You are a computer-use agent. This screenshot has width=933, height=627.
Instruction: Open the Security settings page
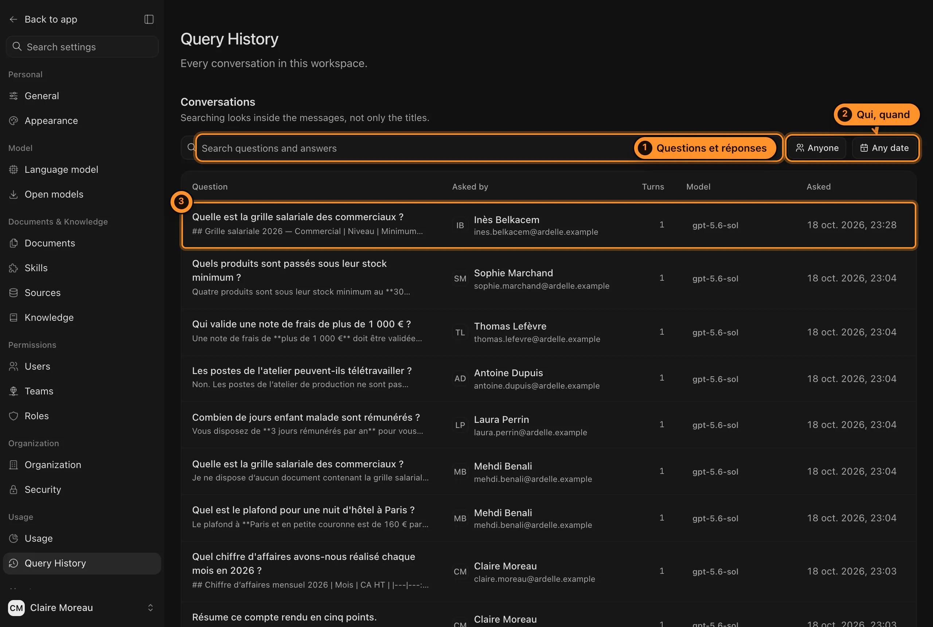82,490
